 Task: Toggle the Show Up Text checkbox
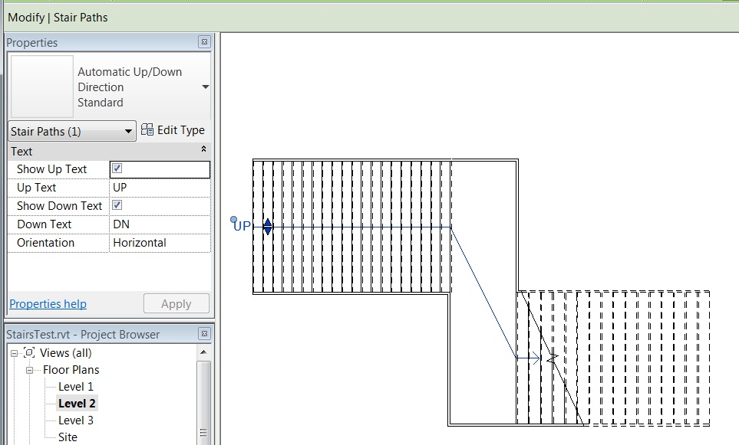[x=117, y=169]
